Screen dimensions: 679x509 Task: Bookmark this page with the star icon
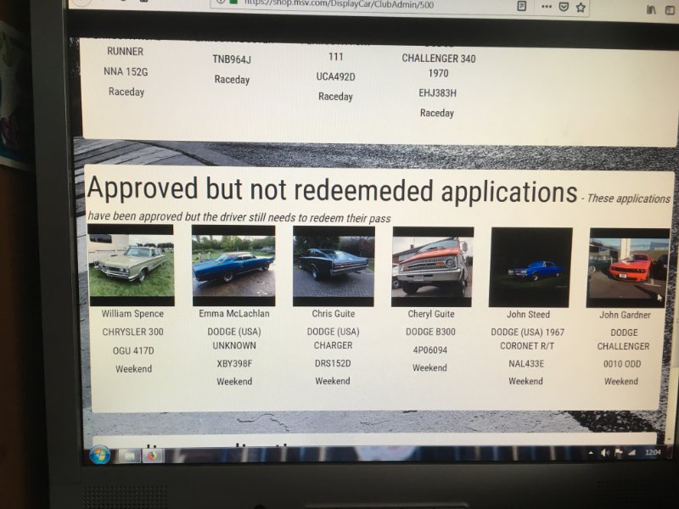pos(581,7)
